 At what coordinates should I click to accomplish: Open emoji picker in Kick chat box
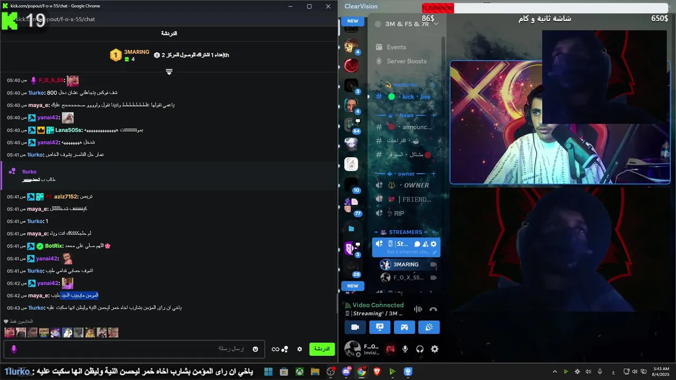256,349
